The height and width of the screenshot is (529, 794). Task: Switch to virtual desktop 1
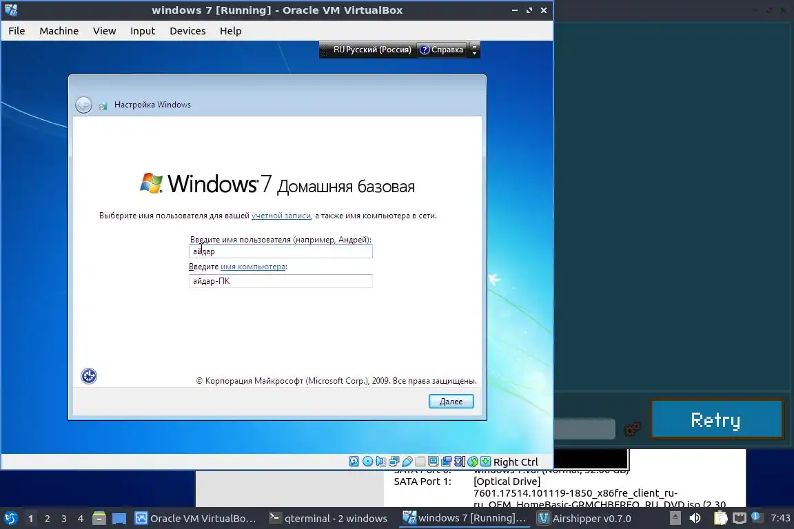click(30, 519)
